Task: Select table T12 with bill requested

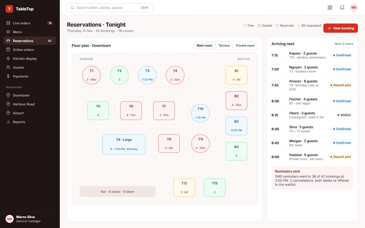Action: click(184, 188)
